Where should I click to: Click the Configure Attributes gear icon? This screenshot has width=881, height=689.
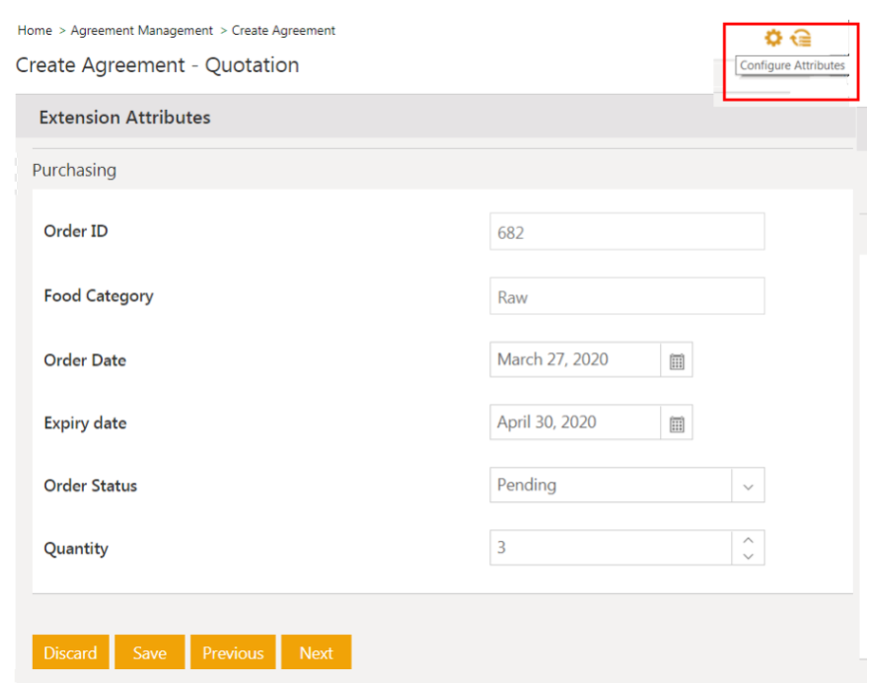coord(772,38)
